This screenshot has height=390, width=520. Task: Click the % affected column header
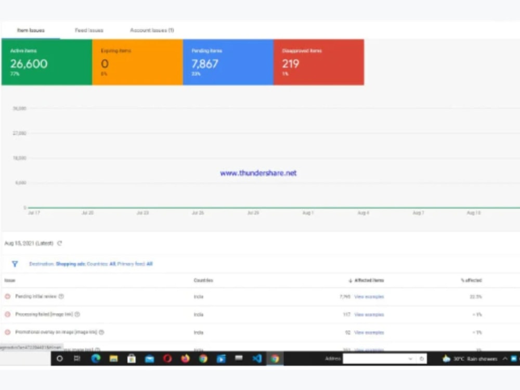pos(471,280)
